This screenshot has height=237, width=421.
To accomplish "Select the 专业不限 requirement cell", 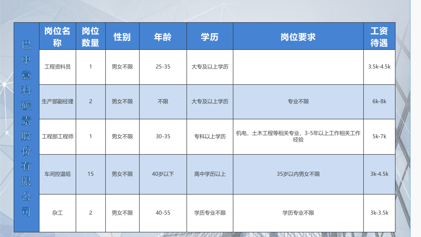I will tap(298, 101).
